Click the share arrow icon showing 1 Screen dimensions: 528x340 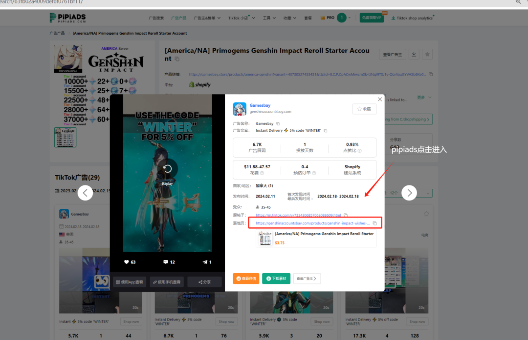[205, 262]
